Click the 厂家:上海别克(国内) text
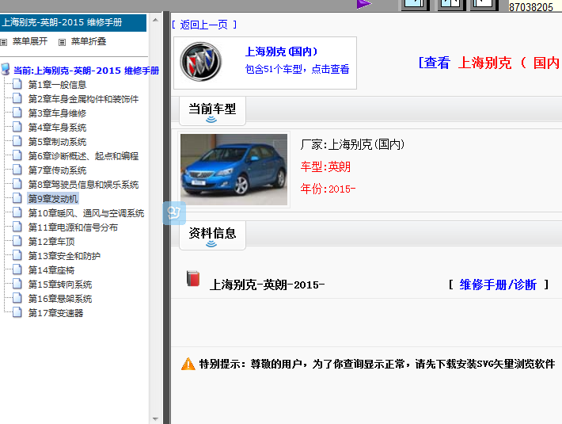 click(353, 144)
